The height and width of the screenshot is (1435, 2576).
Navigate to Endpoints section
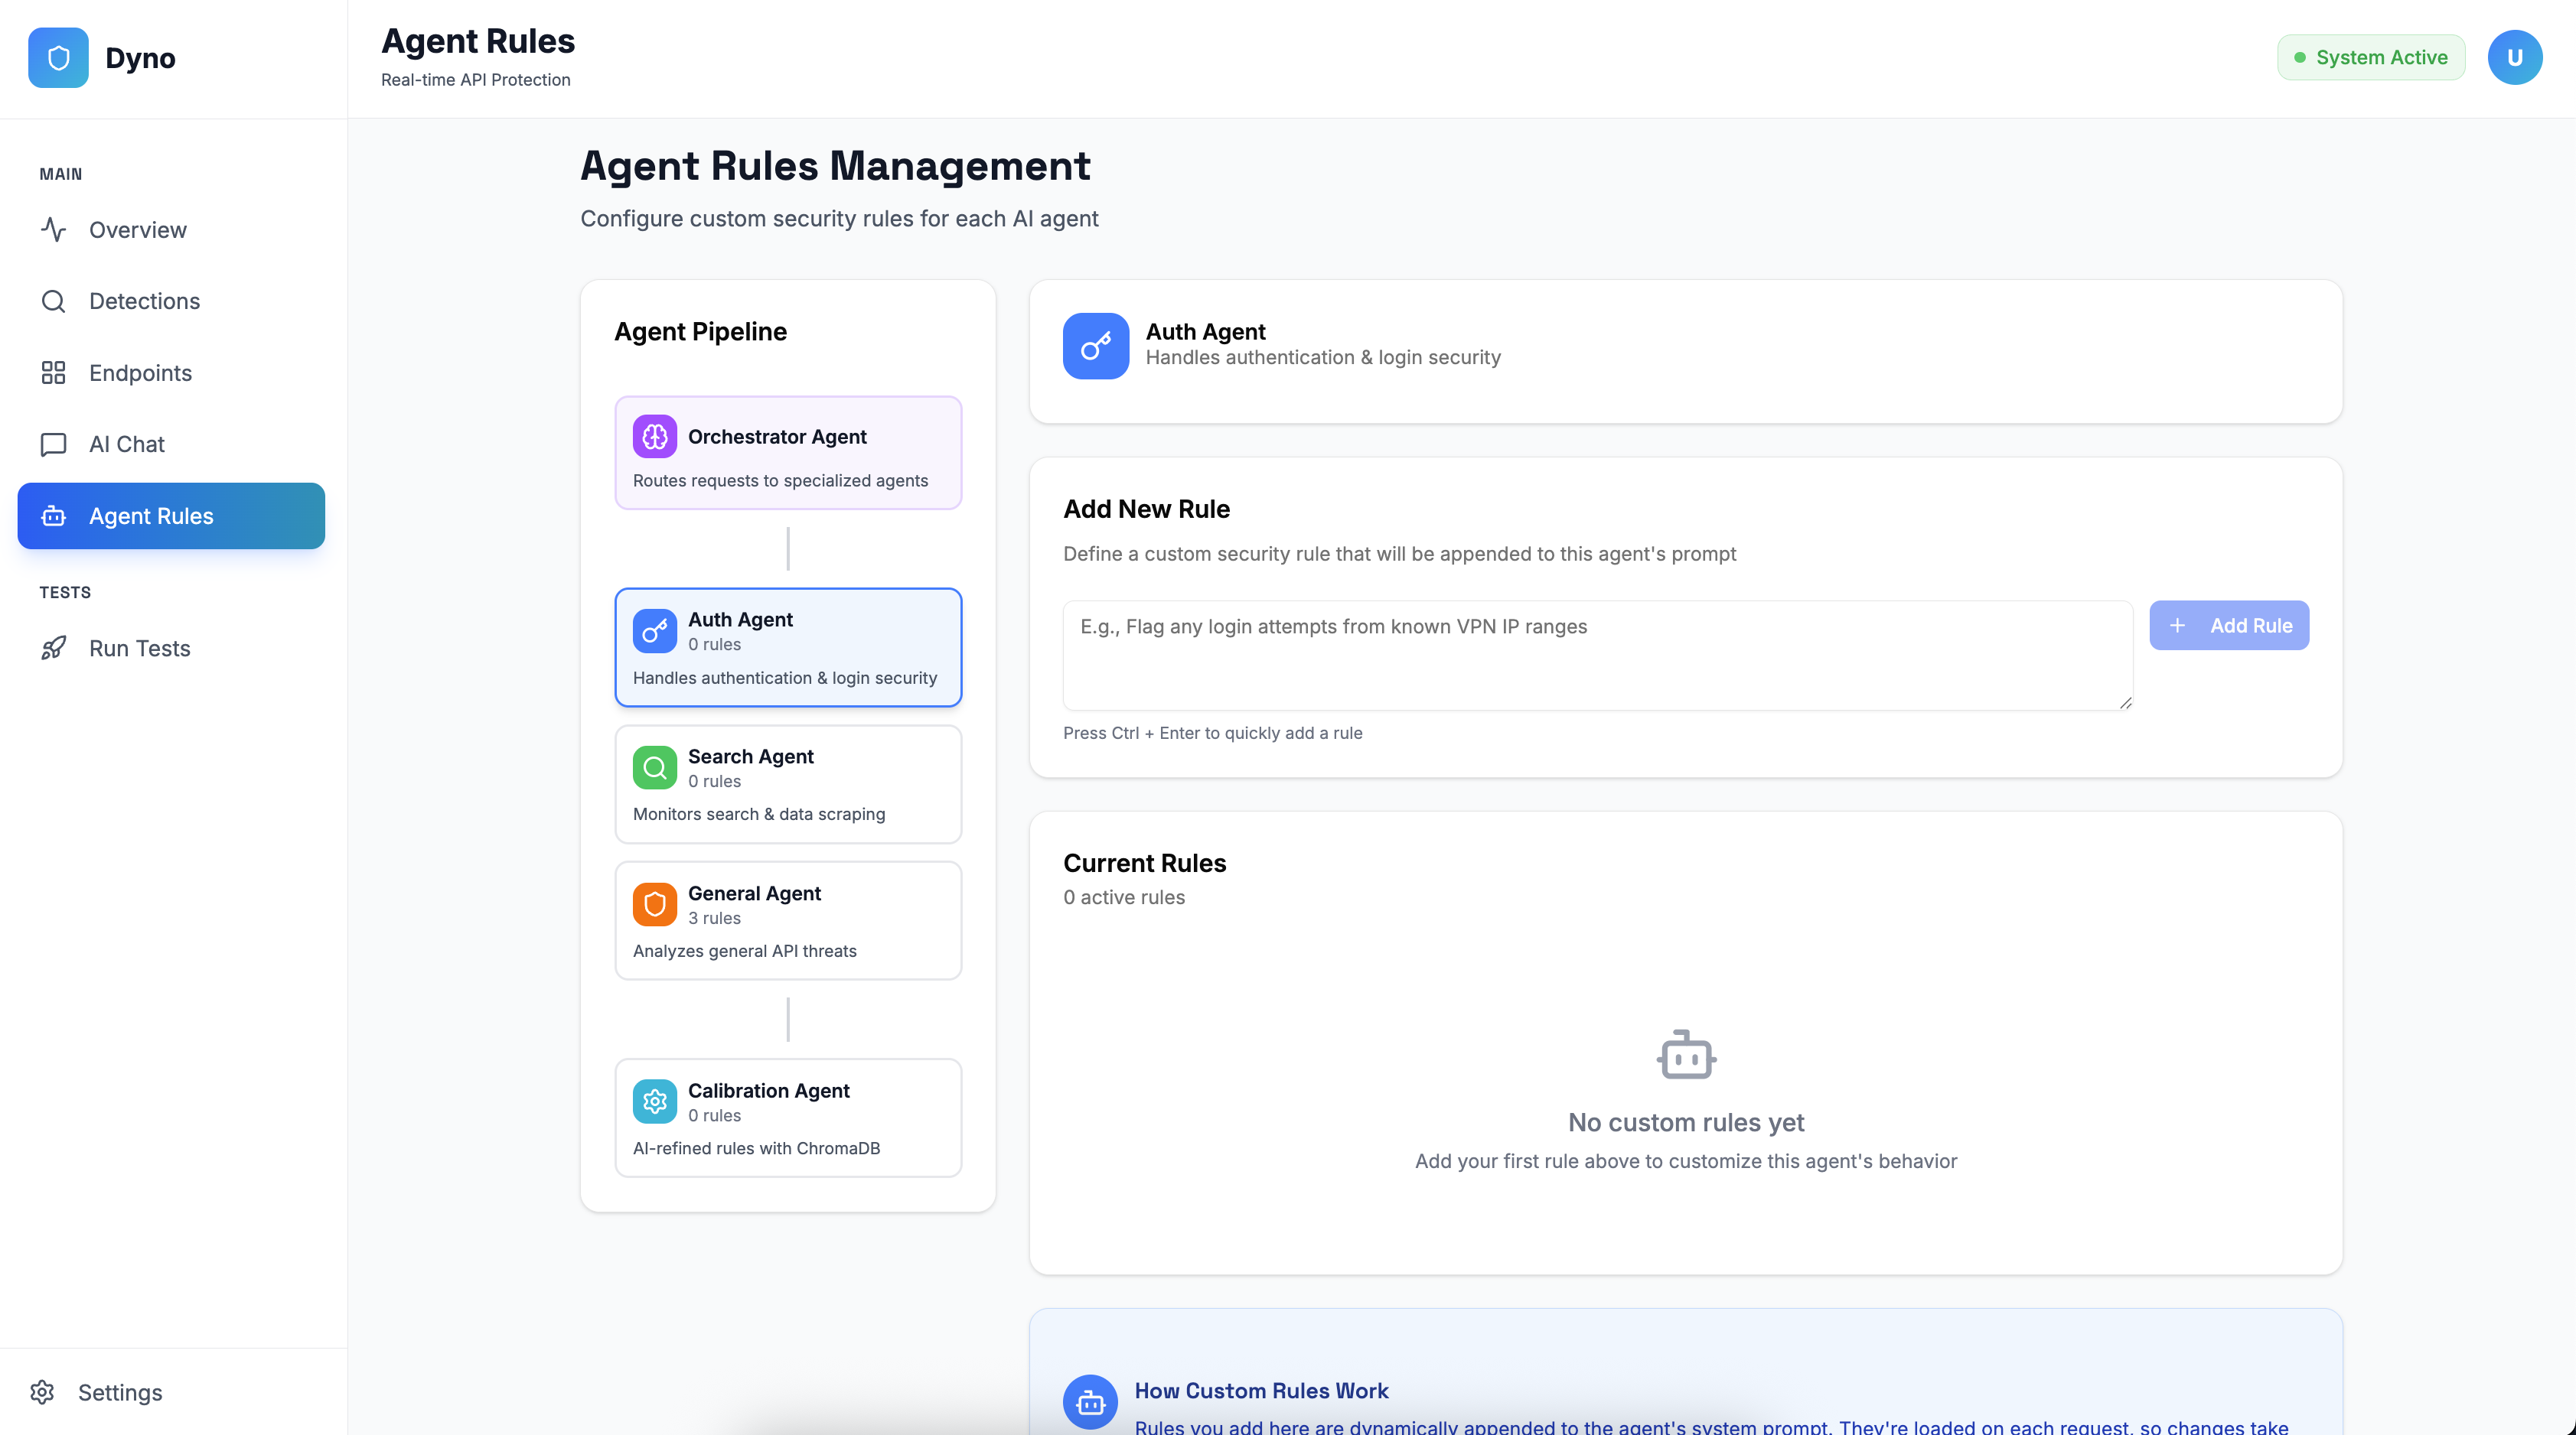(x=140, y=373)
